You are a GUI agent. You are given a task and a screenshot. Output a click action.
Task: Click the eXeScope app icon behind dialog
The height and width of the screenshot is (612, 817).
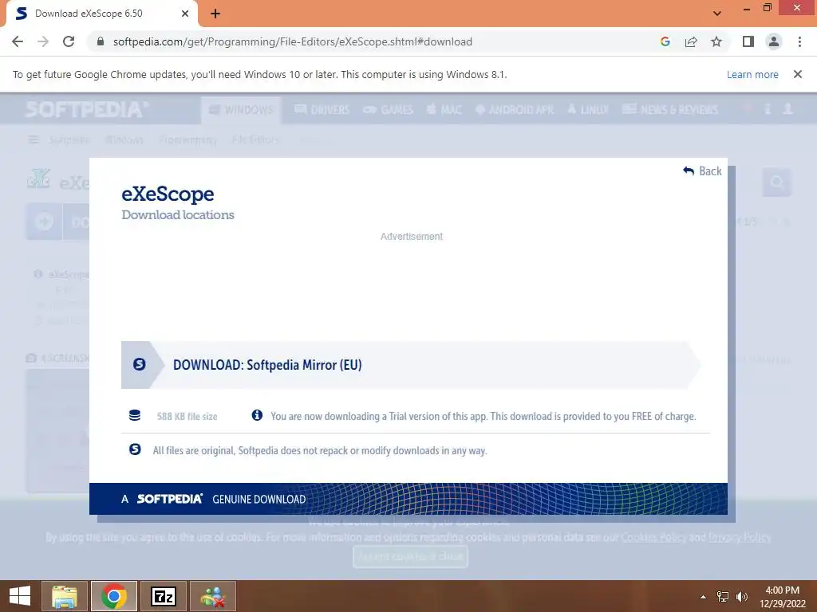click(38, 179)
